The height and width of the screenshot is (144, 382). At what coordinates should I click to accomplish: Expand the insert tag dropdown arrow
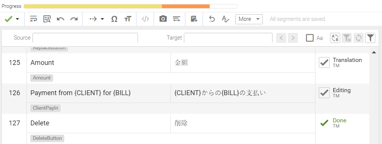pyautogui.click(x=102, y=19)
